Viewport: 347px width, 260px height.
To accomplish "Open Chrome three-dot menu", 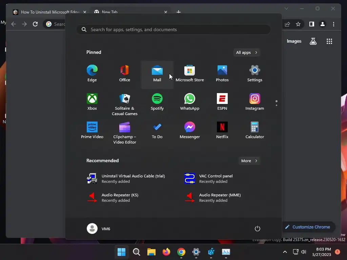I will [x=334, y=24].
